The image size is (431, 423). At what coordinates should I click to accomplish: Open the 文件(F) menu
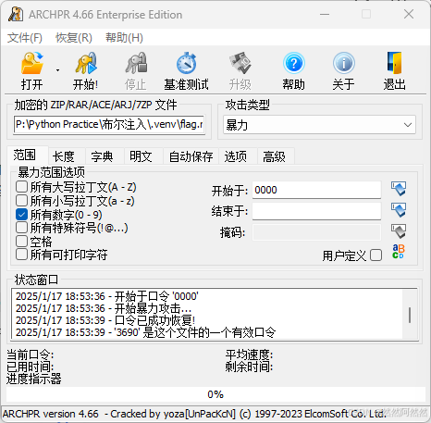click(x=25, y=38)
